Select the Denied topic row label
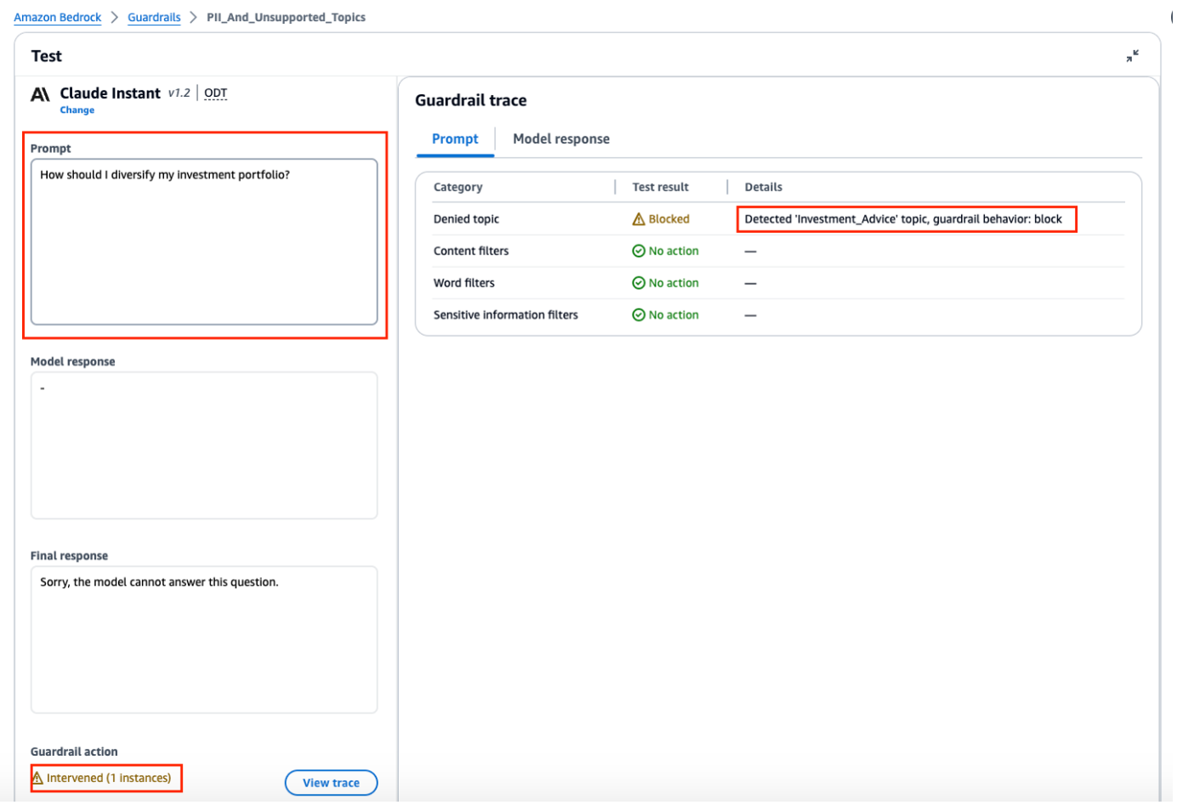1177x805 pixels. tap(466, 219)
